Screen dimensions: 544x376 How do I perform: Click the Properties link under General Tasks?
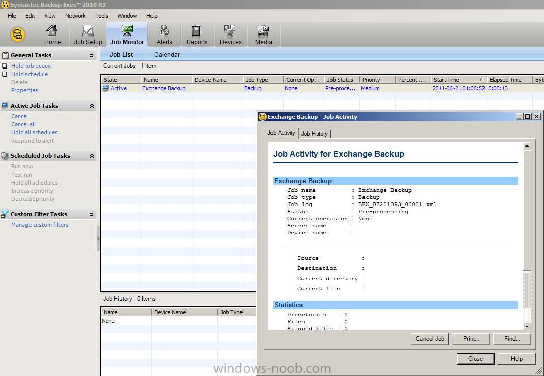(24, 90)
